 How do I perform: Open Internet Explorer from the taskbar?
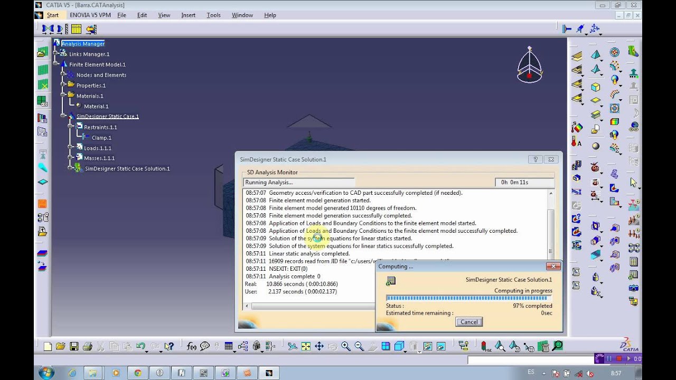click(72, 373)
